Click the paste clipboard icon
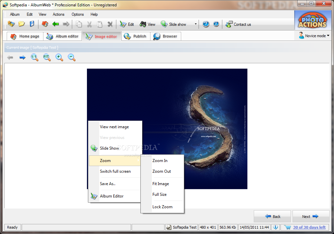334x234 pixels. (x=100, y=24)
